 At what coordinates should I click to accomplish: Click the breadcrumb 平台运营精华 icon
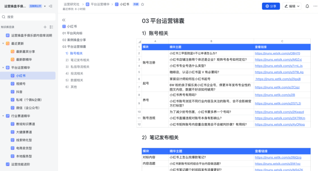click(87, 4)
